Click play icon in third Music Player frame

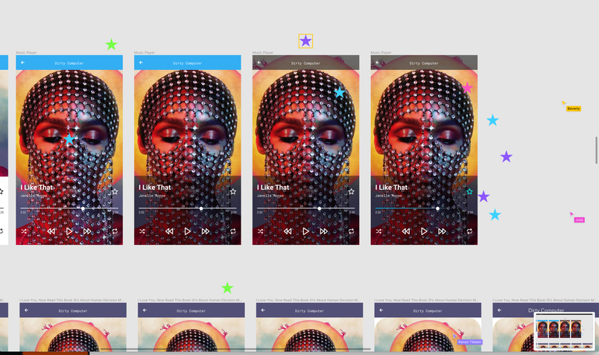click(x=305, y=231)
